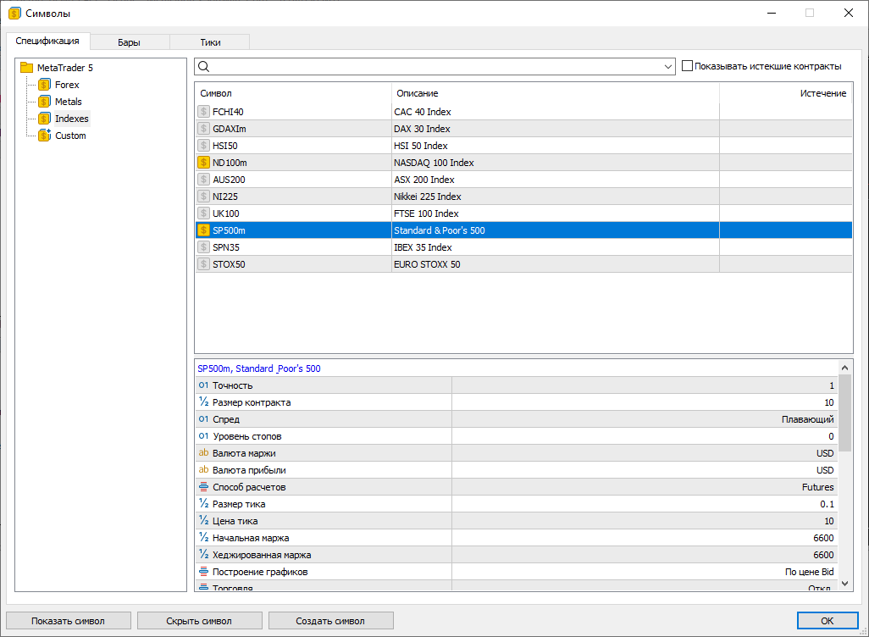This screenshot has height=637, width=869.
Task: Close the Символы dialog window
Action: click(x=848, y=13)
